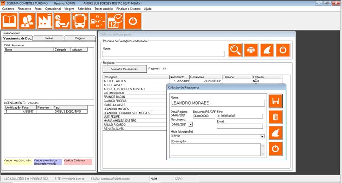Click the Passageiro column header
The image size is (342, 183).
click(136, 77)
